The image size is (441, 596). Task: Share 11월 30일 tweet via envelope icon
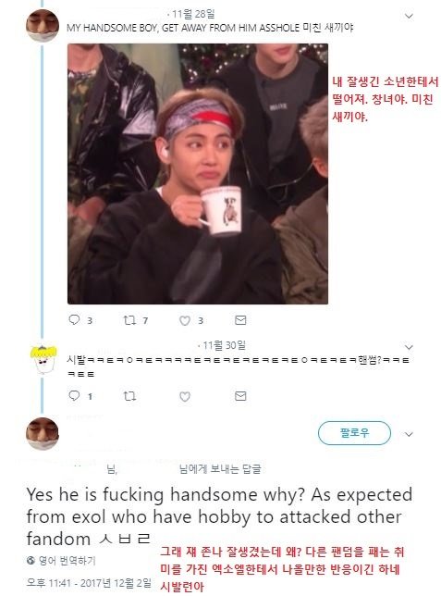(240, 396)
